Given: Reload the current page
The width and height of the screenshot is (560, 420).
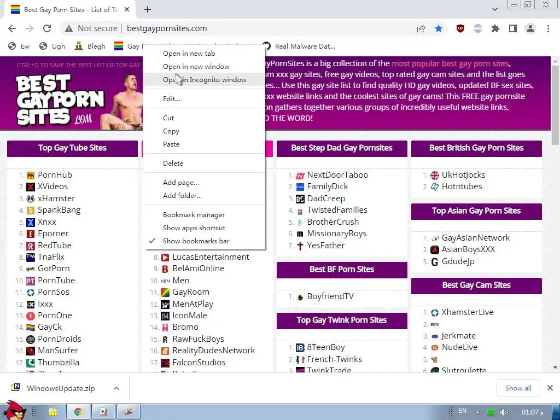Looking at the screenshot, I should 47,28.
